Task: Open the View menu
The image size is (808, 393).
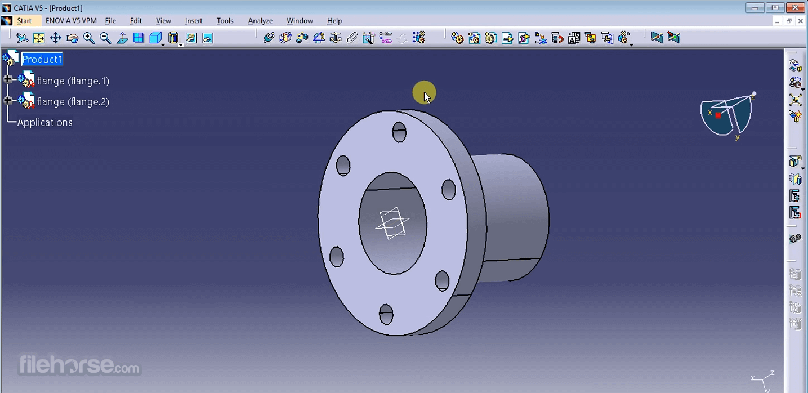Action: 163,21
